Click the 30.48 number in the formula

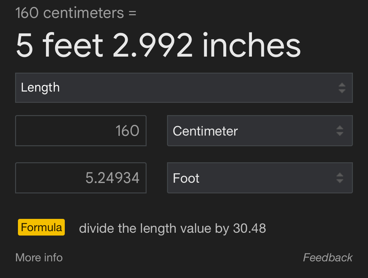(249, 228)
